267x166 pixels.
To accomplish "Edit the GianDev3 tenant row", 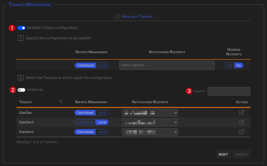I will 241,132.
